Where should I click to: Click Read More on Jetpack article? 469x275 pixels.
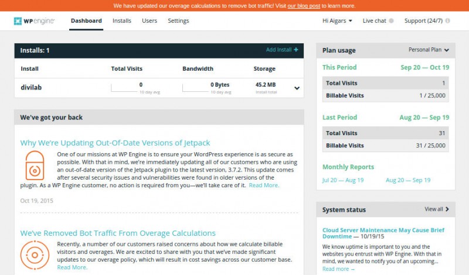click(264, 185)
